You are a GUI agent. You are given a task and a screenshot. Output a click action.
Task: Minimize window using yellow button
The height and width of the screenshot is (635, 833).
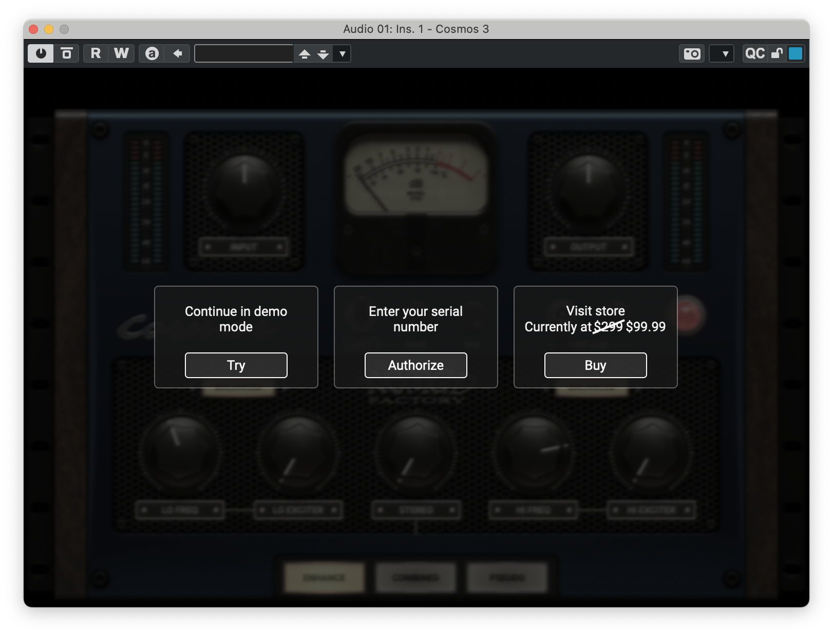coord(49,29)
